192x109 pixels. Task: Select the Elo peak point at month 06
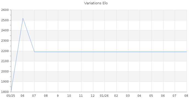(23, 18)
